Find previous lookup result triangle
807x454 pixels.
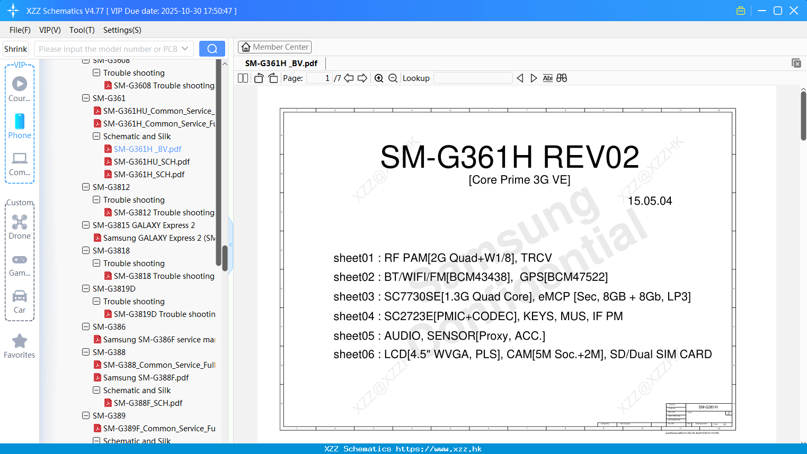pyautogui.click(x=520, y=78)
